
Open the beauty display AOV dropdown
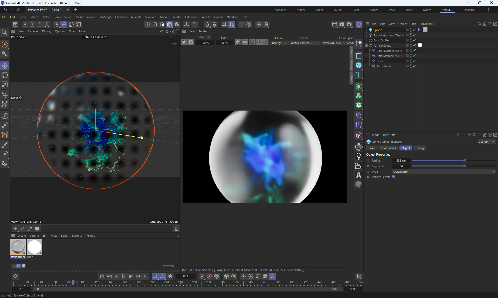[279, 43]
